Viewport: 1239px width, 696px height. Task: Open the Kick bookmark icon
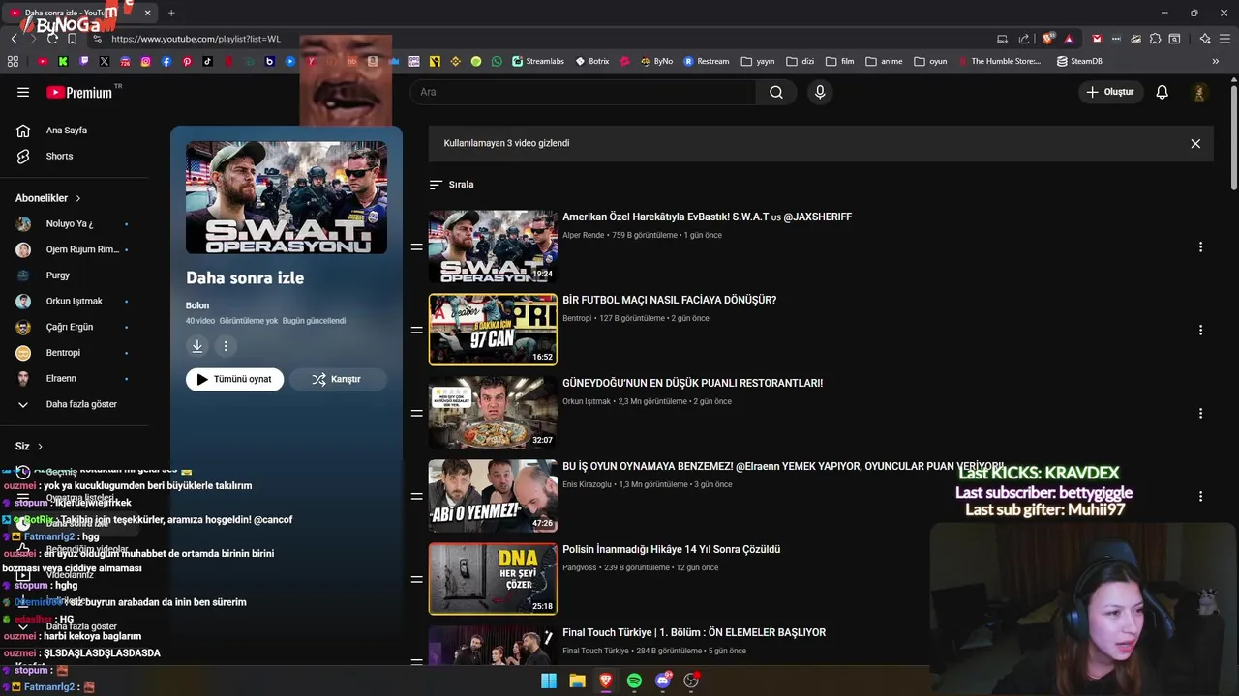[x=63, y=61]
